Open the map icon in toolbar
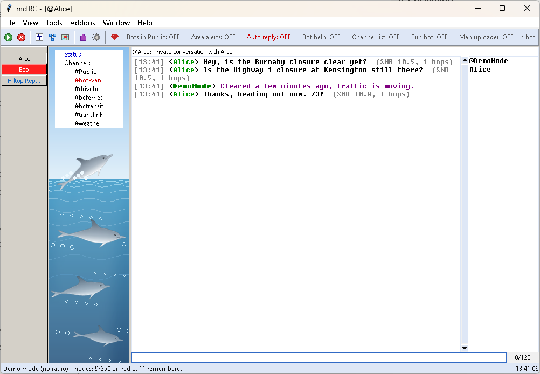 click(x=65, y=37)
